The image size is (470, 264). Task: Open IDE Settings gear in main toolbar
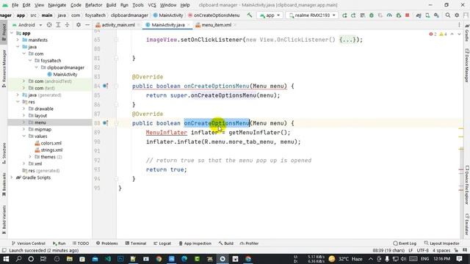click(x=457, y=15)
